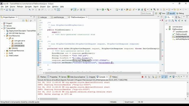This screenshot has height=106, width=189.
Task: Click the globe web browser toolbar icon
Action: coord(139,10)
